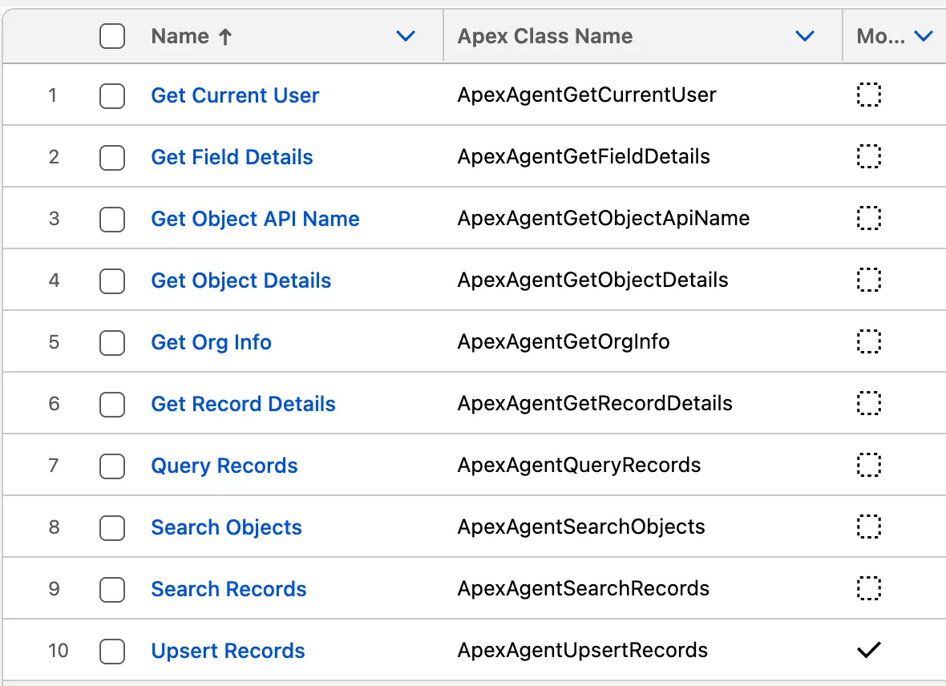Click unchecked indicator icon in Get Current User row
Image resolution: width=946 pixels, height=686 pixels.
pos(869,95)
